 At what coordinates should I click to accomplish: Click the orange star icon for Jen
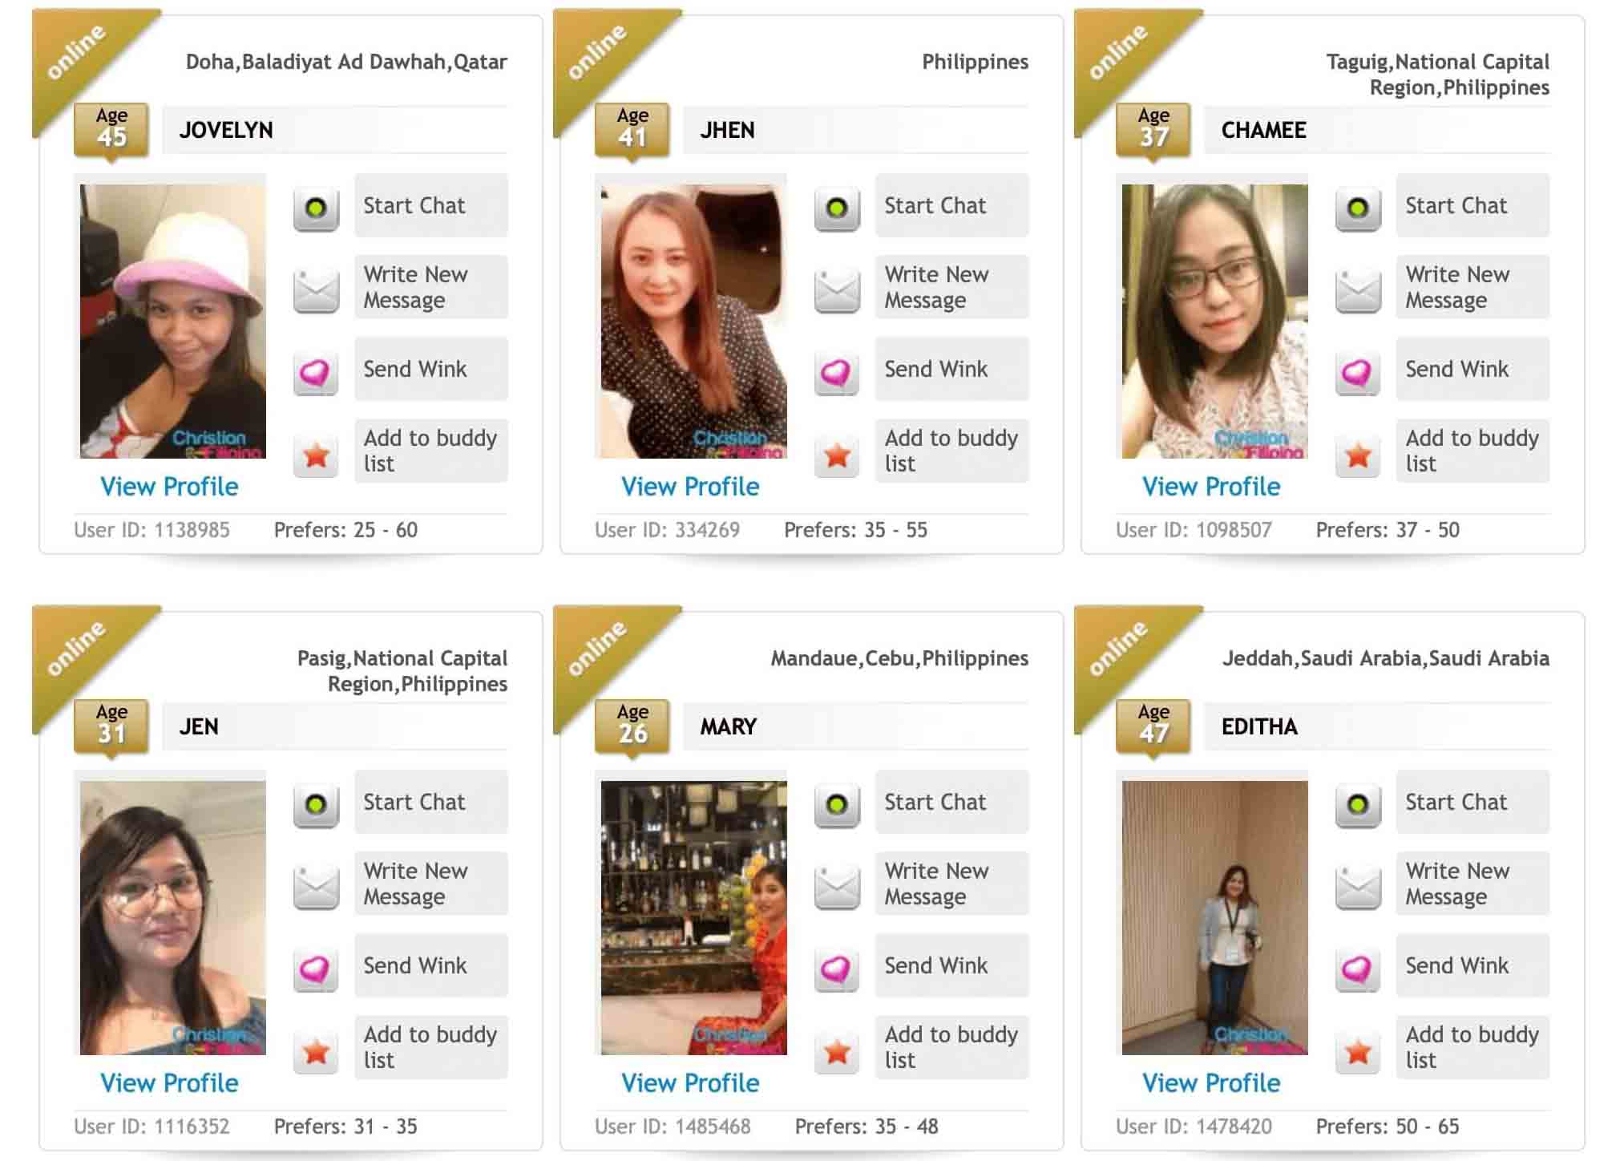pyautogui.click(x=316, y=1052)
